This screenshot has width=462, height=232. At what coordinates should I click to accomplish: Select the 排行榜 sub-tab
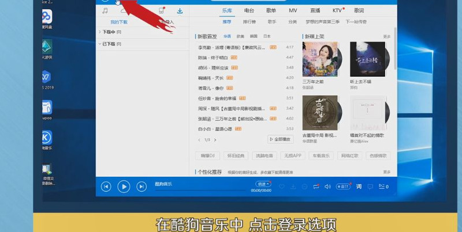[249, 22]
